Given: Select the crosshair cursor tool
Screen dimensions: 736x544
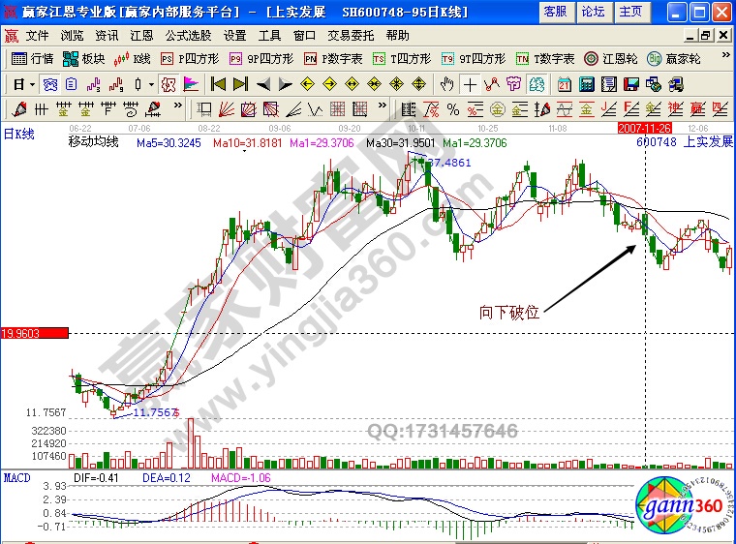Looking at the screenshot, I should click(470, 84).
